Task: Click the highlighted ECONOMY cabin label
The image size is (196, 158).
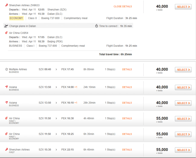Action: click(x=16, y=18)
